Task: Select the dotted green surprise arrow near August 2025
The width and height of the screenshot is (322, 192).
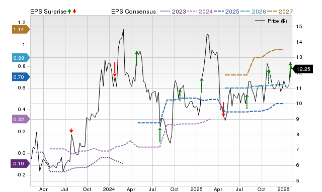Action: [x=247, y=102]
